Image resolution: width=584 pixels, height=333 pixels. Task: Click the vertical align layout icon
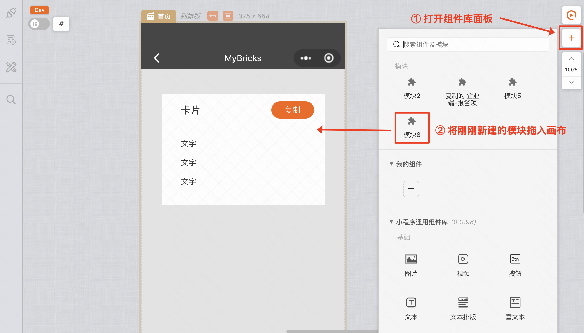click(228, 16)
